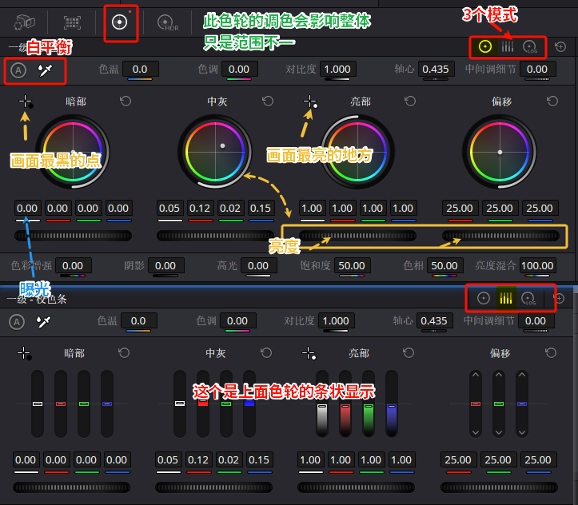Viewport: 578px width, 505px height.
Task: Click 中灰 blue value 0.15 in upper panel
Action: [x=261, y=209]
